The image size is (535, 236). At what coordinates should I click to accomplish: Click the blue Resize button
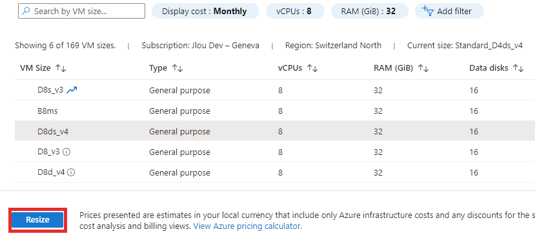click(x=38, y=220)
